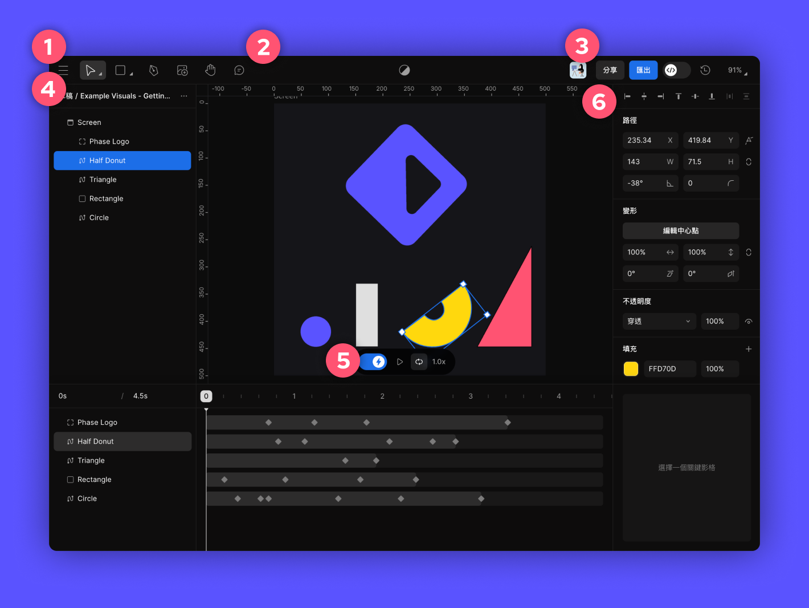Open the hamburger main menu

(63, 70)
